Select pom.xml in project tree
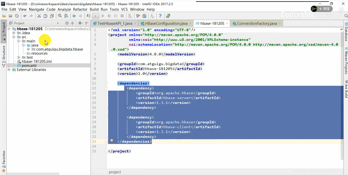Screen dimensions: 348x175 tap(29, 65)
